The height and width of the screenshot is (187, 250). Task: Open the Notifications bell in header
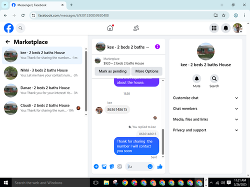(225, 28)
